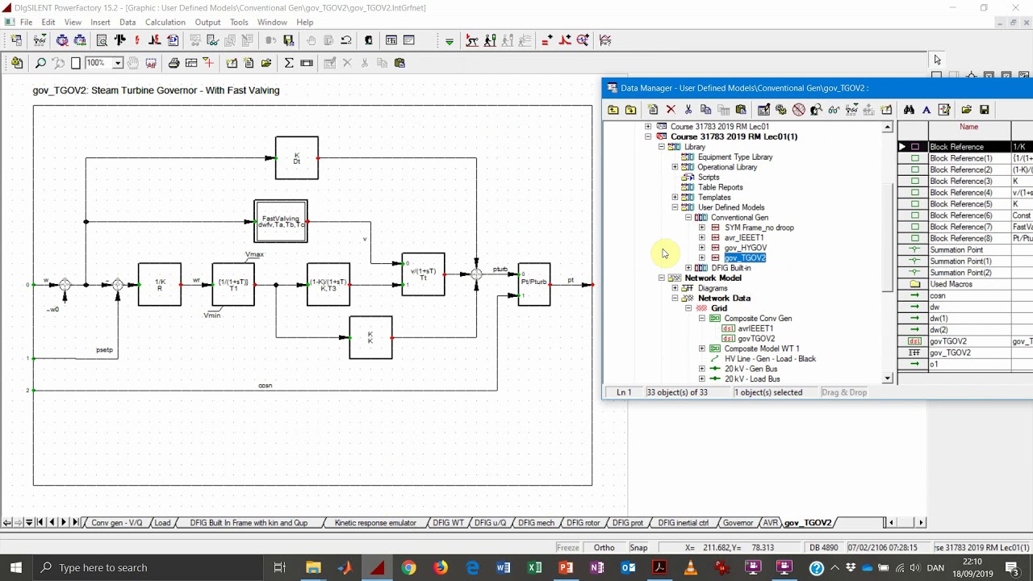Click the Undo arrow icon
Screen dimensions: 1033x581
click(346, 40)
